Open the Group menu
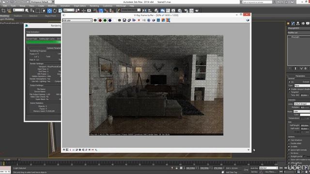Viewport: 310px width, 174px height. pos(22,6)
